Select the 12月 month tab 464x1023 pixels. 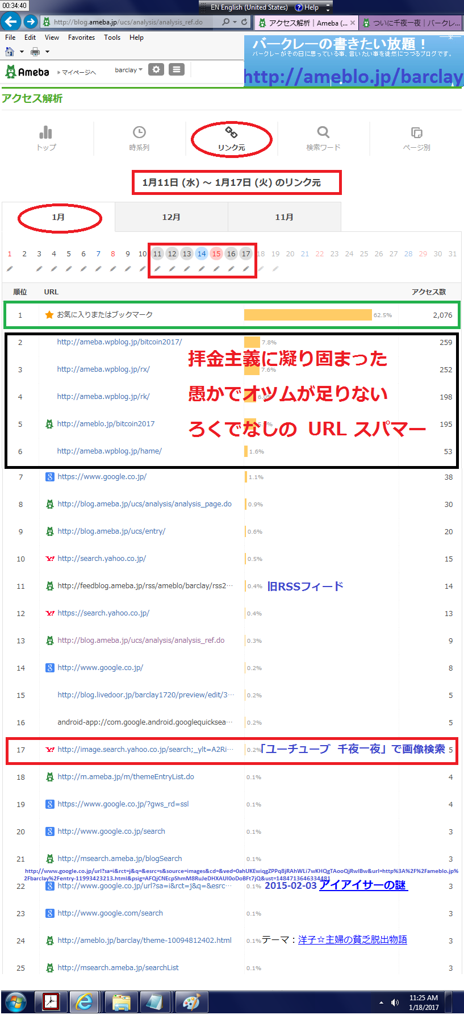pos(171,217)
